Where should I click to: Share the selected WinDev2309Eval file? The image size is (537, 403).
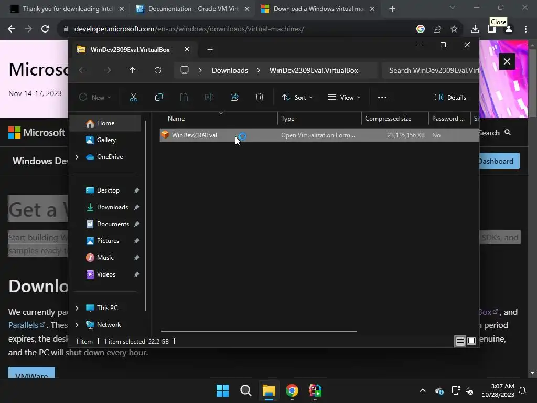pos(234,97)
